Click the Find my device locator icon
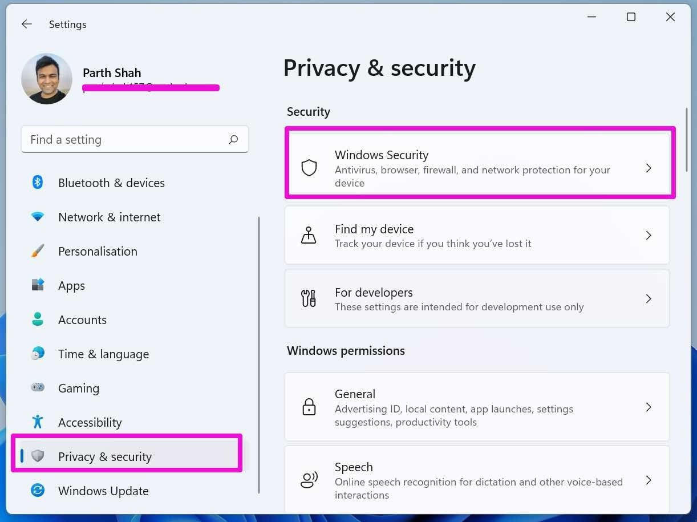The height and width of the screenshot is (522, 697). [309, 235]
